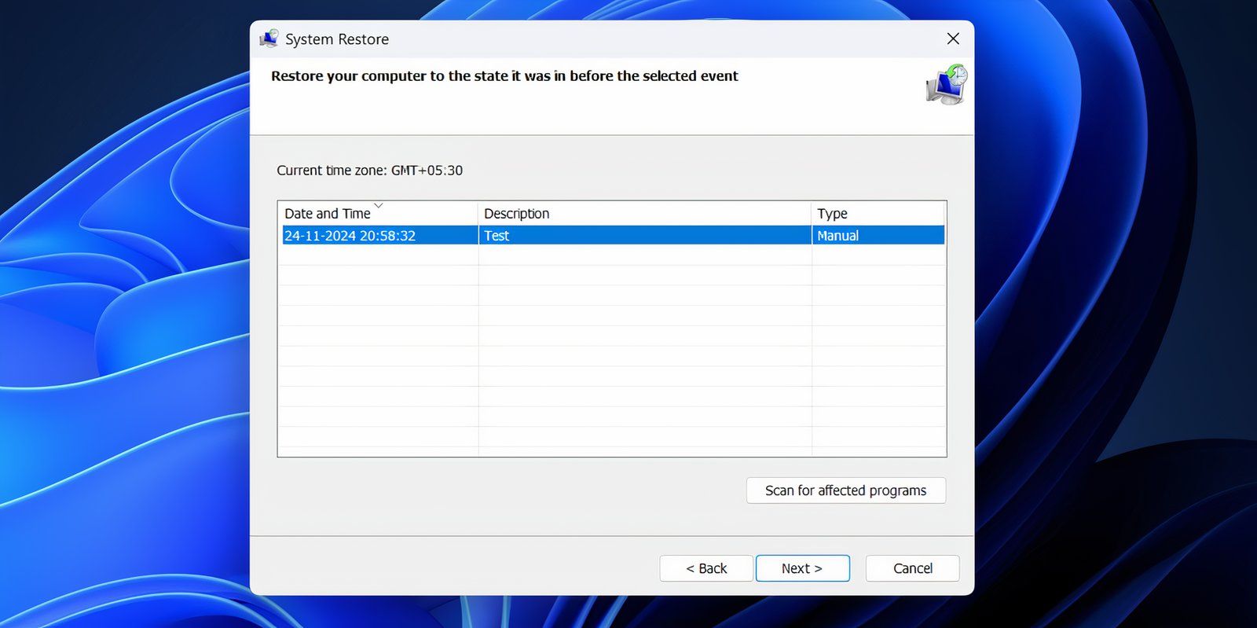The image size is (1257, 628).
Task: Click the Manual type cell
Action: pyautogui.click(x=837, y=236)
